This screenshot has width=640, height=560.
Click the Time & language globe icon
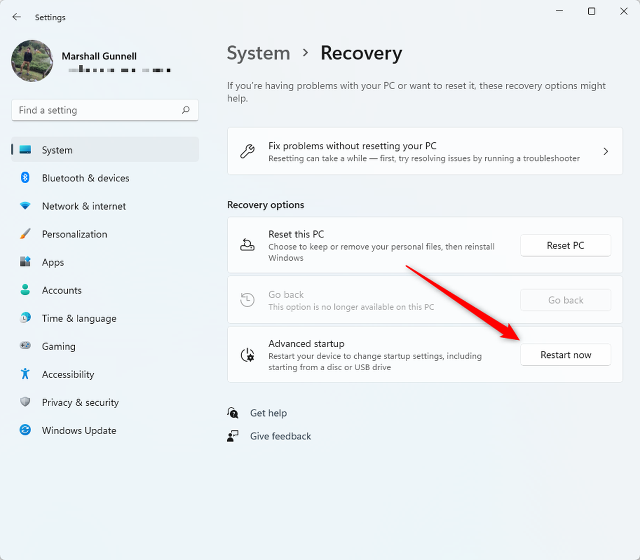[x=25, y=318]
